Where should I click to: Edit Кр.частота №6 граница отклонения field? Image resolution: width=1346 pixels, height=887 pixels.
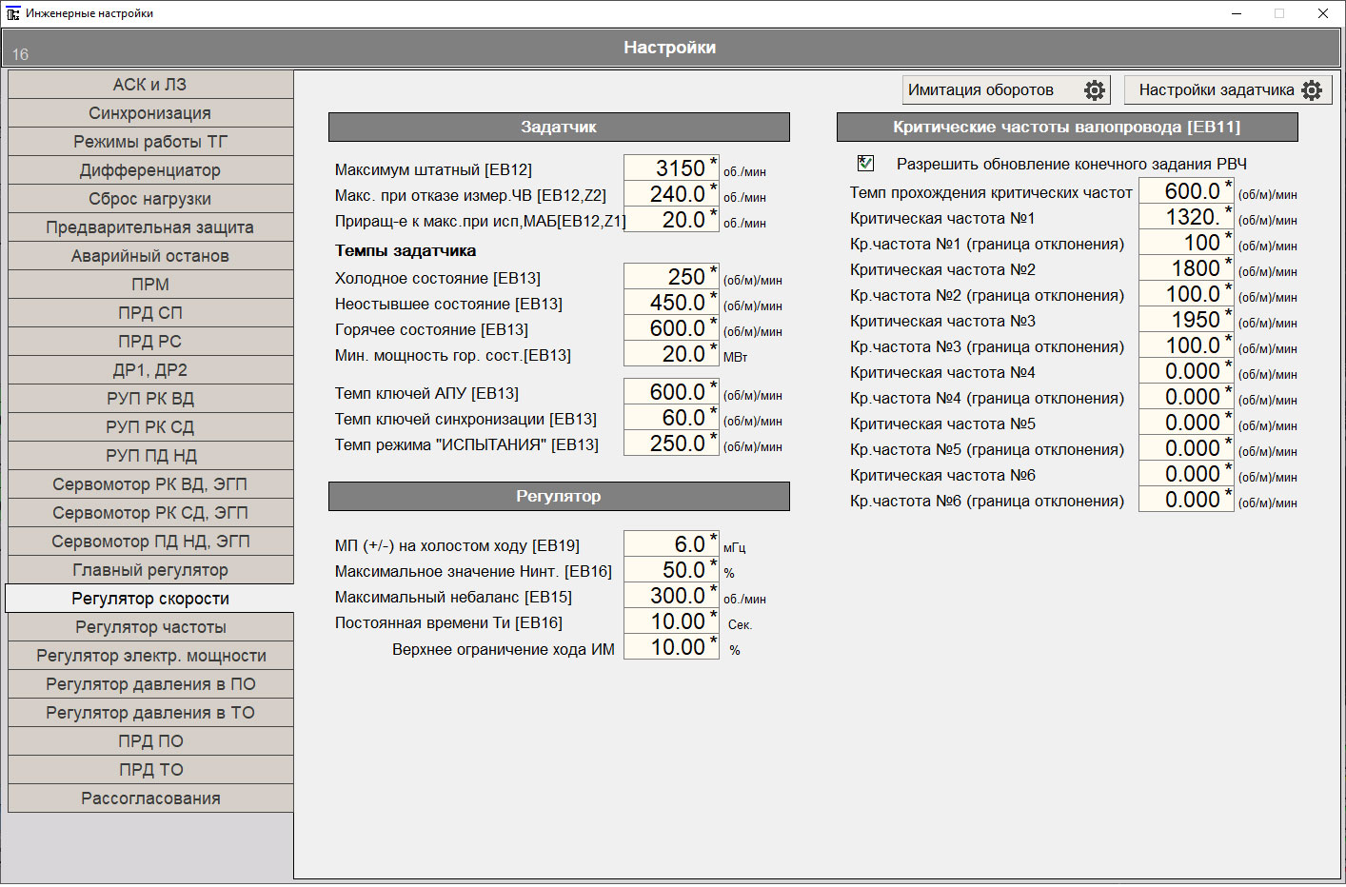(1186, 500)
